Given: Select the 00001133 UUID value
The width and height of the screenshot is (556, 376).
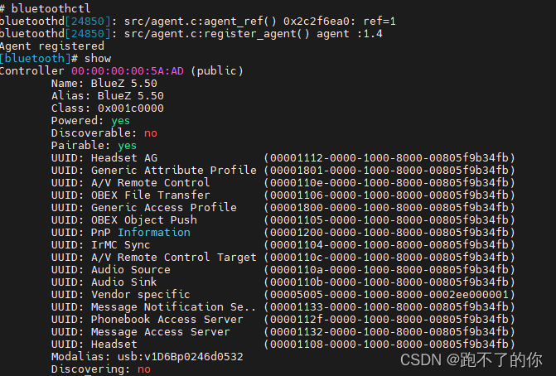Looking at the screenshot, I should point(389,307).
